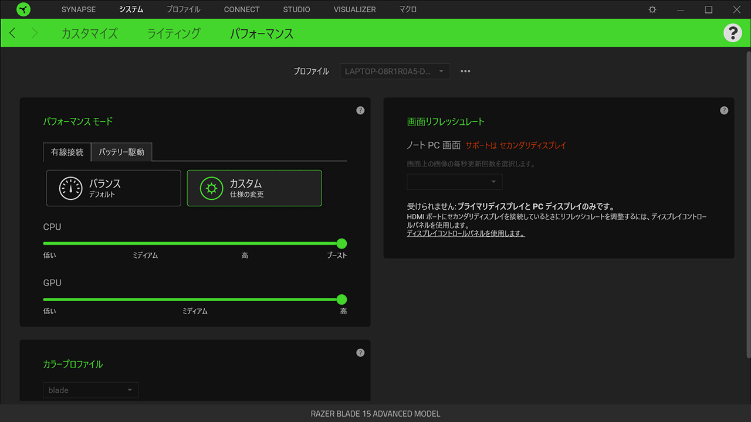Viewport: 751px width, 422px height.
Task: Show help tip for パフォーマンス モード panel
Action: click(360, 110)
